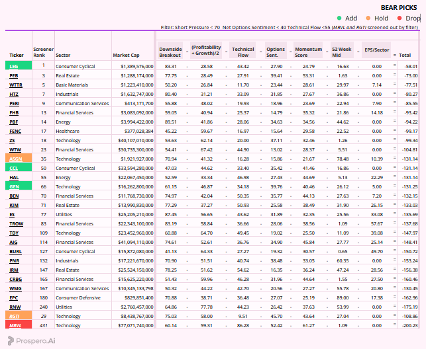Open the ASGN ticker link
The width and height of the screenshot is (426, 349).
click(x=15, y=159)
